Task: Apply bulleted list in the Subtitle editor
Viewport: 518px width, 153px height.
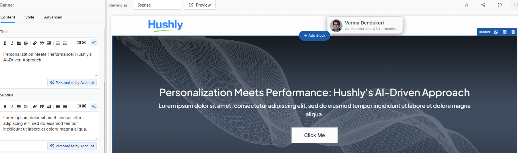Action: tap(58, 107)
